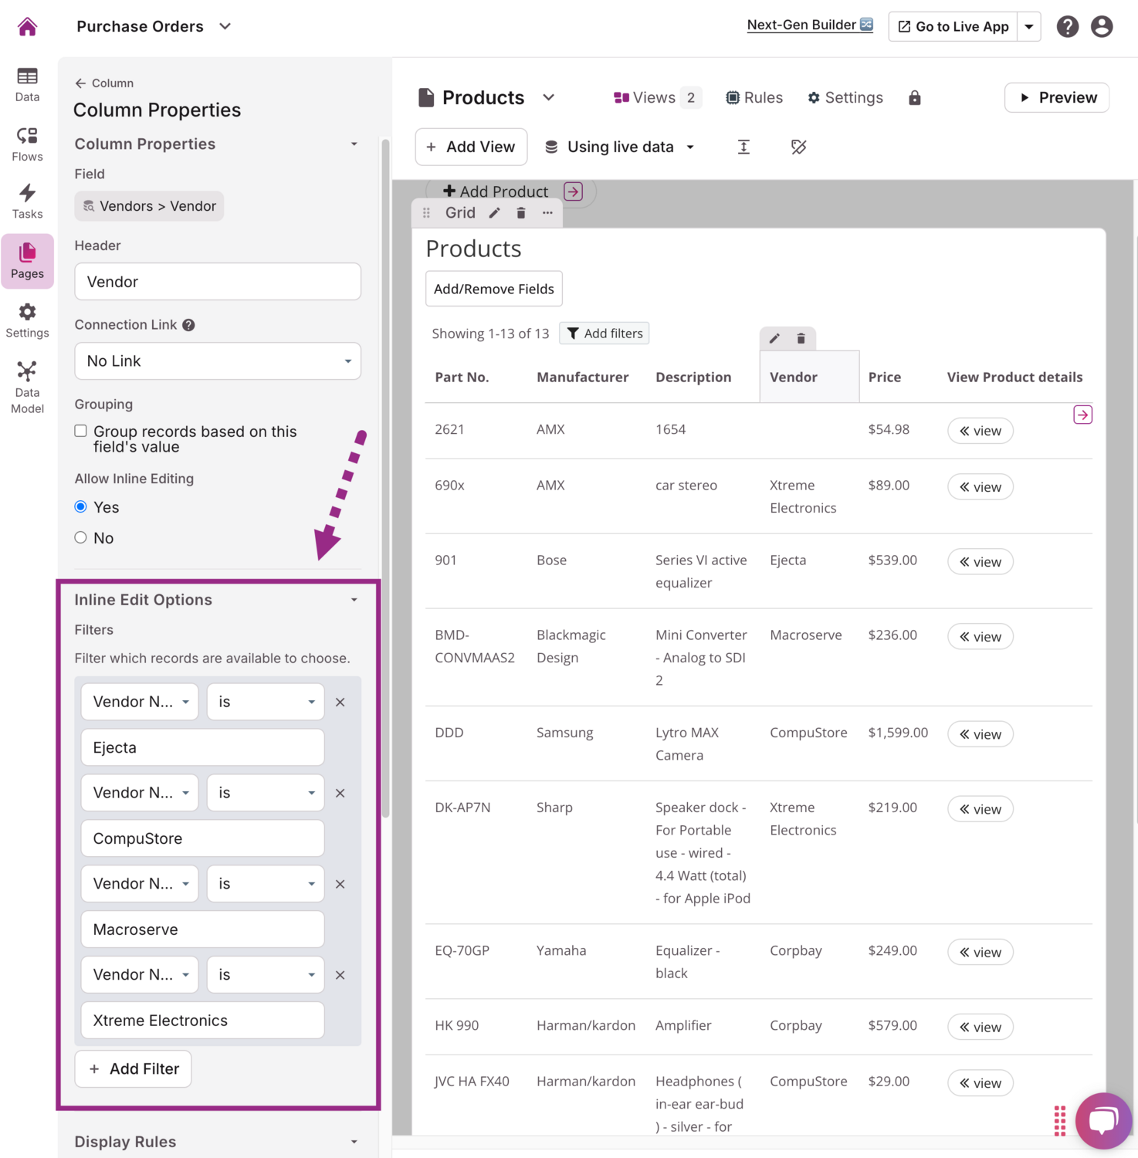The image size is (1138, 1158).
Task: Open the Views tab
Action: tap(656, 98)
